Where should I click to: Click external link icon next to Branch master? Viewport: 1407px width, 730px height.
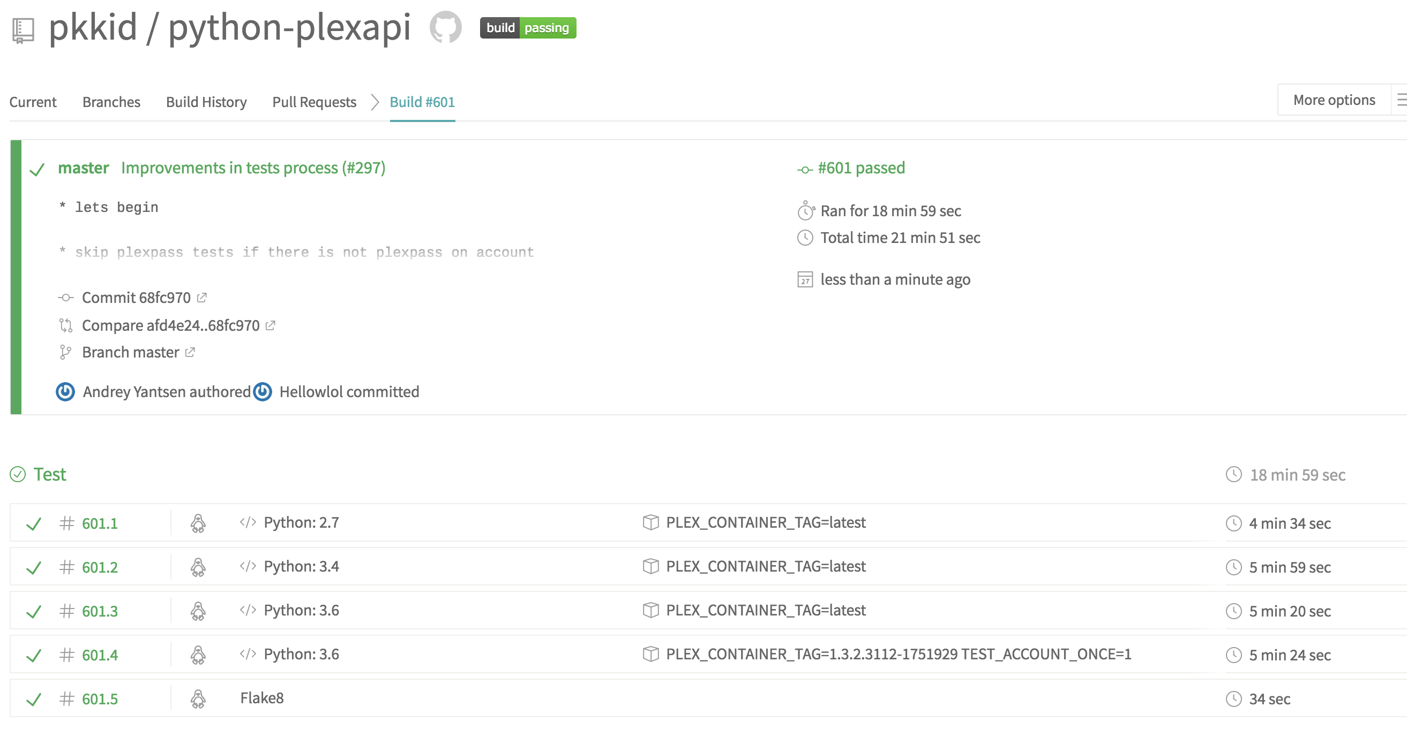(x=190, y=353)
